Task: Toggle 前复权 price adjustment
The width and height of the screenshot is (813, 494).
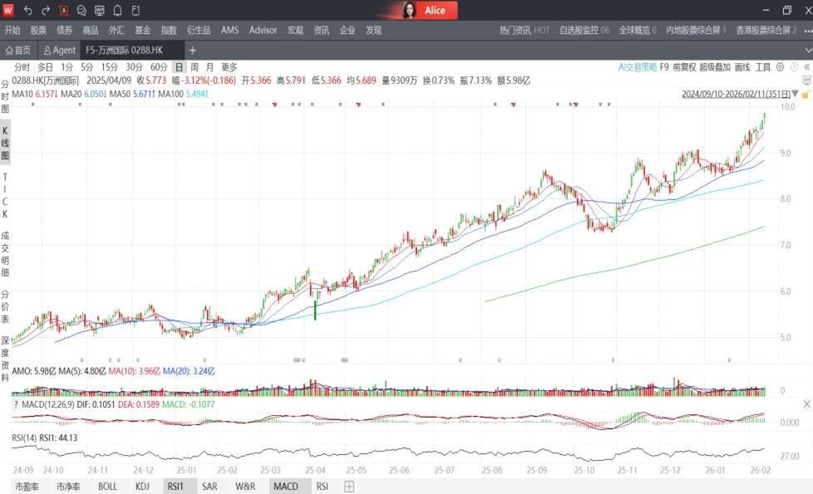Action: coord(684,67)
